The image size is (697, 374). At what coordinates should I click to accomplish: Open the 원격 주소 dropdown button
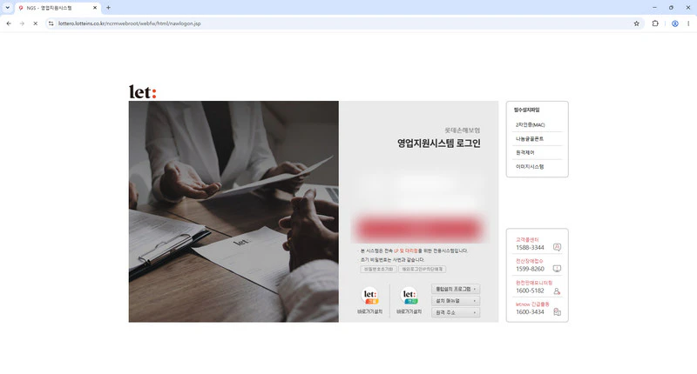coord(455,313)
